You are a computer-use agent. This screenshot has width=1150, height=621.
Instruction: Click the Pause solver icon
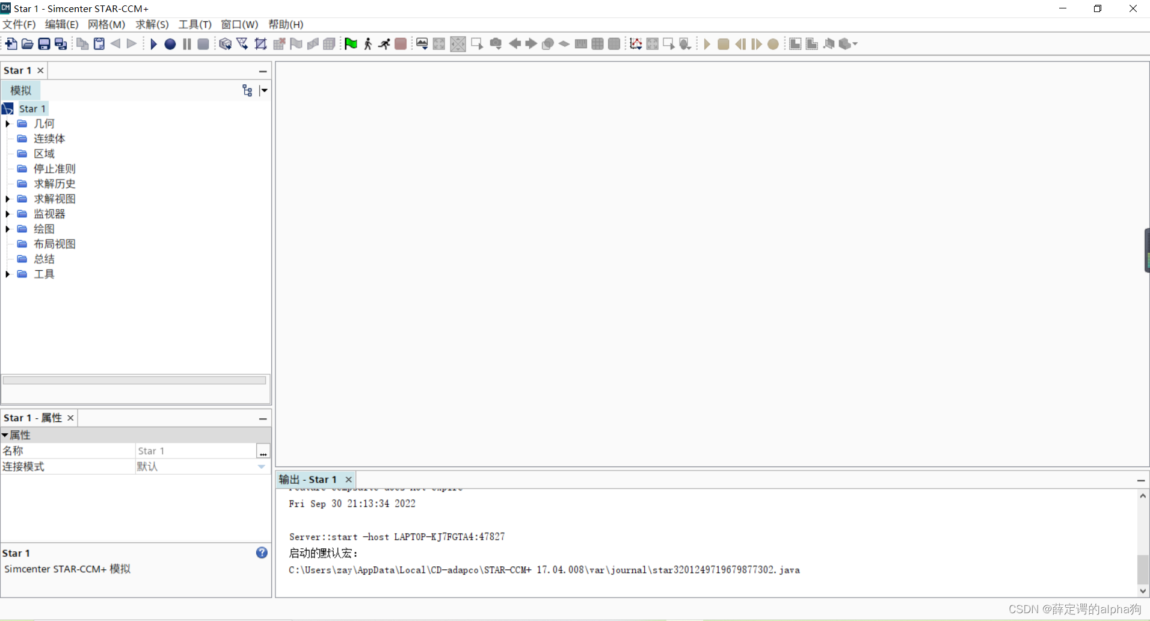point(187,44)
